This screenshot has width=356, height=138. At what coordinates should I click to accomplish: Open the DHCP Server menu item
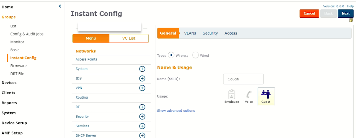86,136
